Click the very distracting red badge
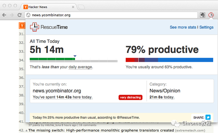The width and height of the screenshot is (218, 133). 131,97
